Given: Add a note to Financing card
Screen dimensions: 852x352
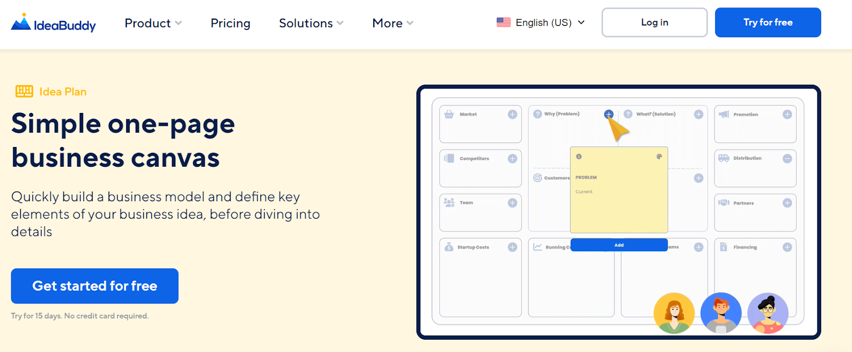Looking at the screenshot, I should 787,247.
